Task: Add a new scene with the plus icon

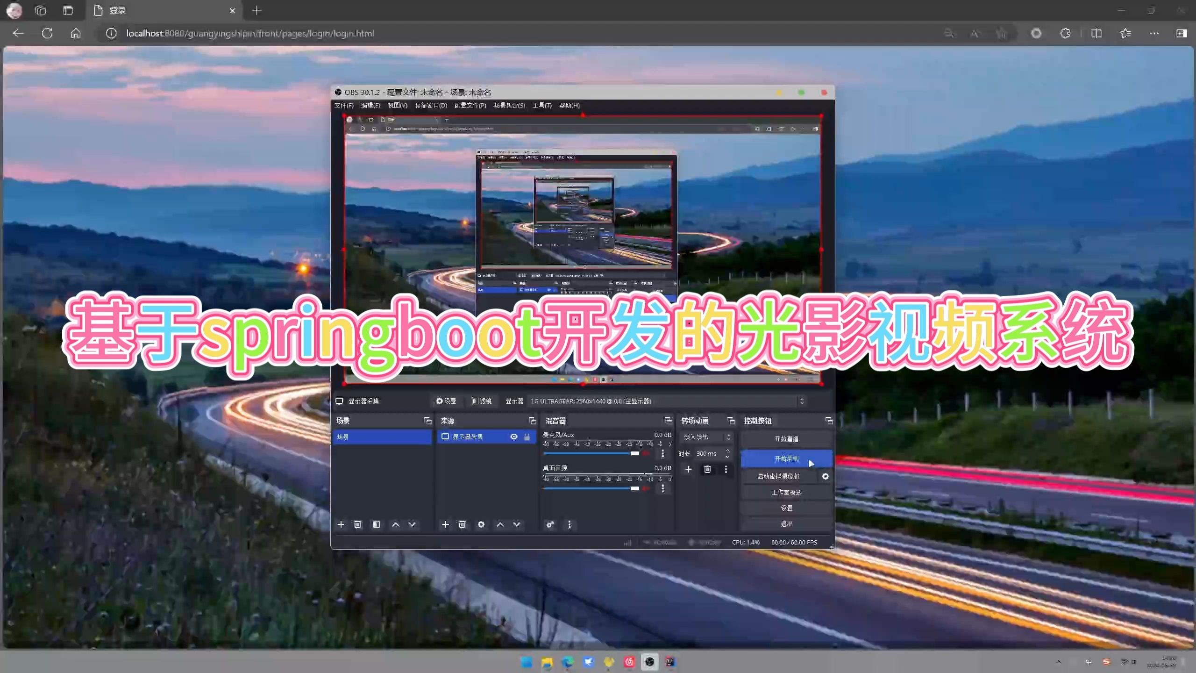Action: click(x=341, y=524)
